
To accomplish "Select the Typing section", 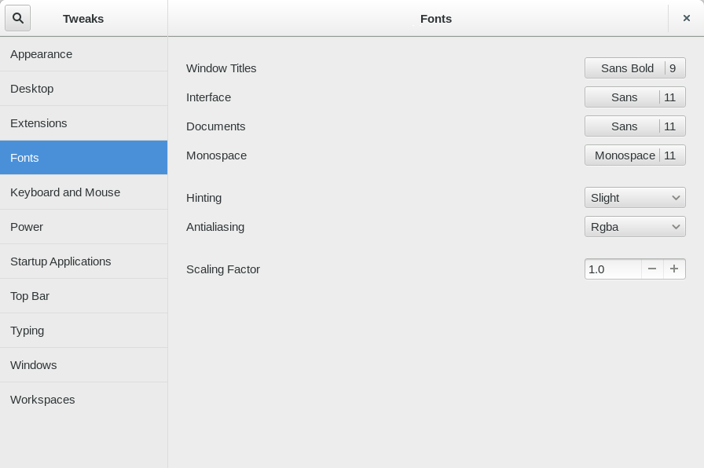I will pos(83,331).
